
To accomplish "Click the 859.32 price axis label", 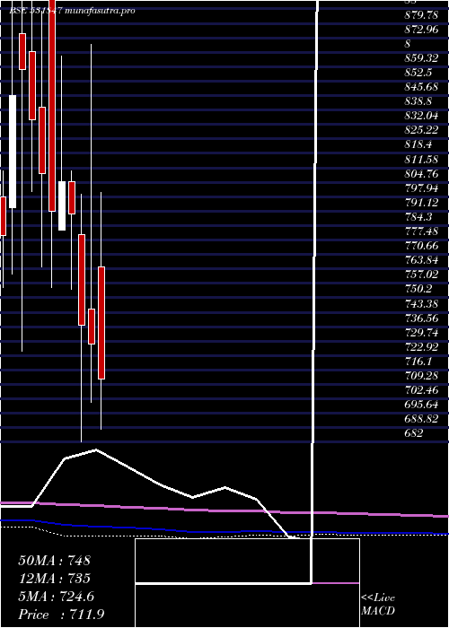I will 421,58.
